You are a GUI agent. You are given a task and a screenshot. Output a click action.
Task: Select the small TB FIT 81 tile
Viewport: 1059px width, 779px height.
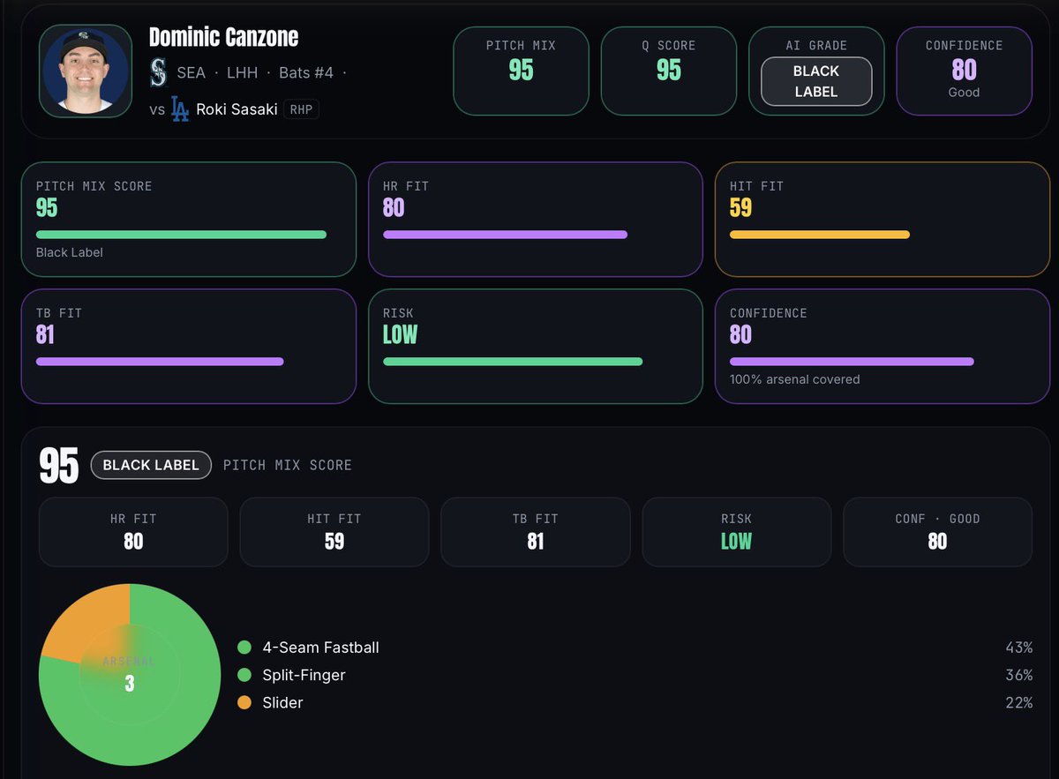point(536,532)
